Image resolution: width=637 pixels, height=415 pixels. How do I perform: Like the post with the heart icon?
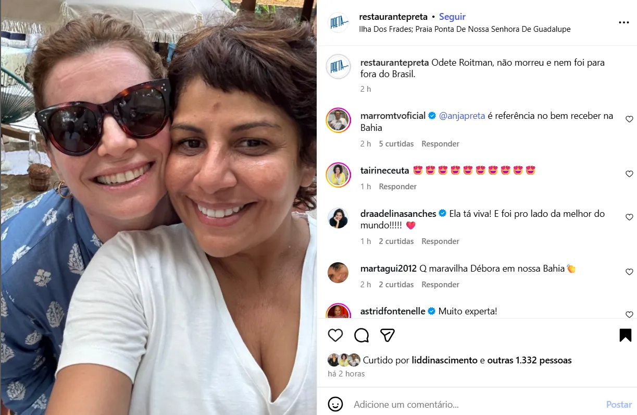[x=335, y=335]
